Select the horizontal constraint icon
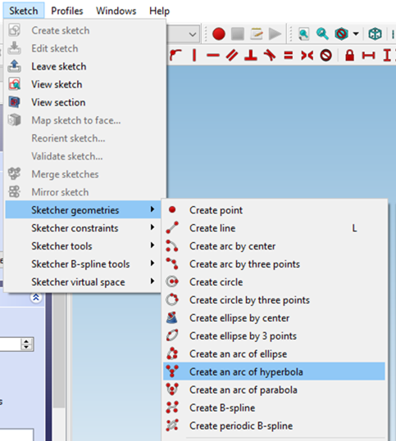396x441 pixels. click(x=213, y=56)
